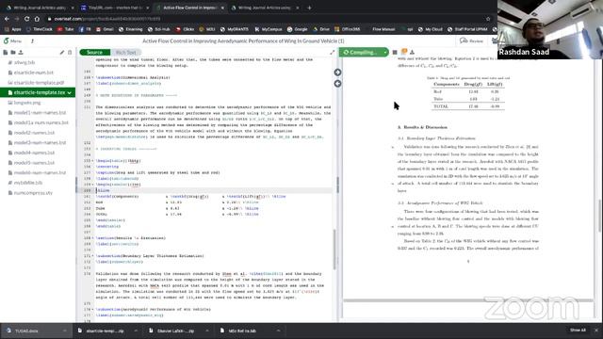Click the upload file icon

pyautogui.click(x=21, y=52)
